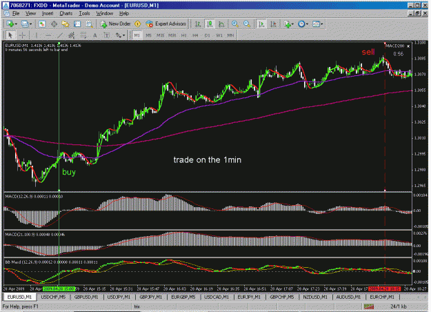Toggle the Data Window crosshair-circle icon

[54, 24]
